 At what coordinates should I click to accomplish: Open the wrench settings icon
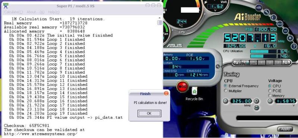(266, 12)
